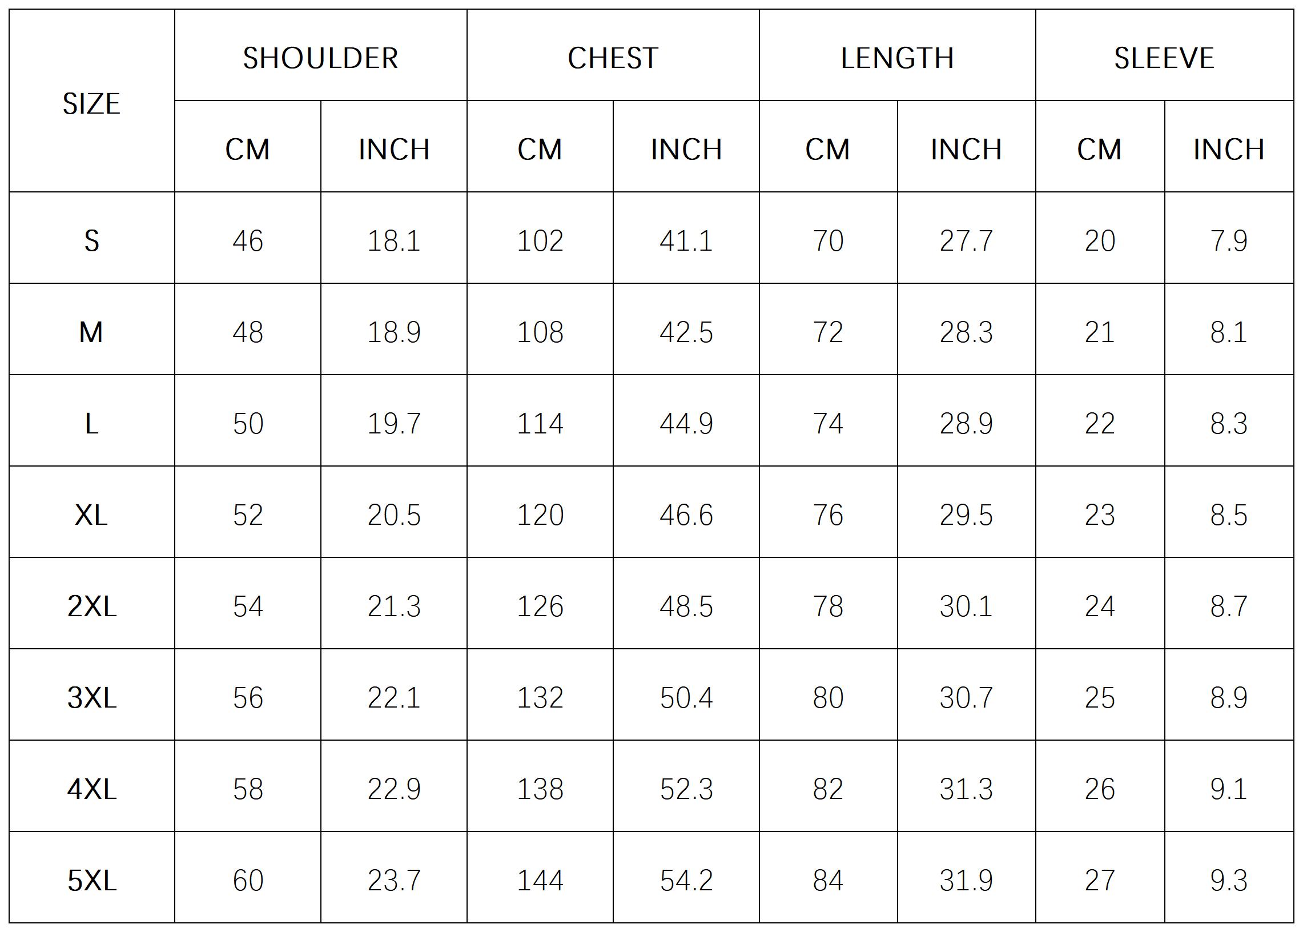
Task: Click length CM value 84
Action: pos(827,881)
